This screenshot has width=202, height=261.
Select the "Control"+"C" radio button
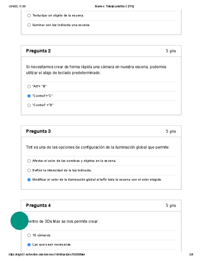click(29, 96)
